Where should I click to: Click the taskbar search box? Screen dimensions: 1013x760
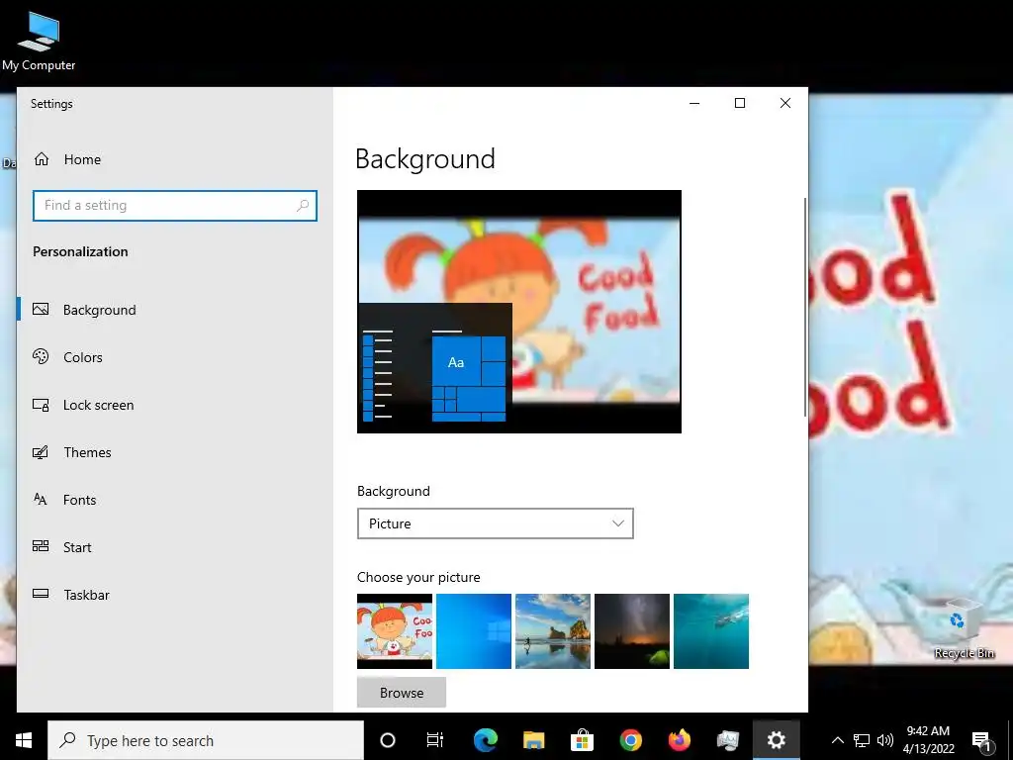[x=206, y=740]
